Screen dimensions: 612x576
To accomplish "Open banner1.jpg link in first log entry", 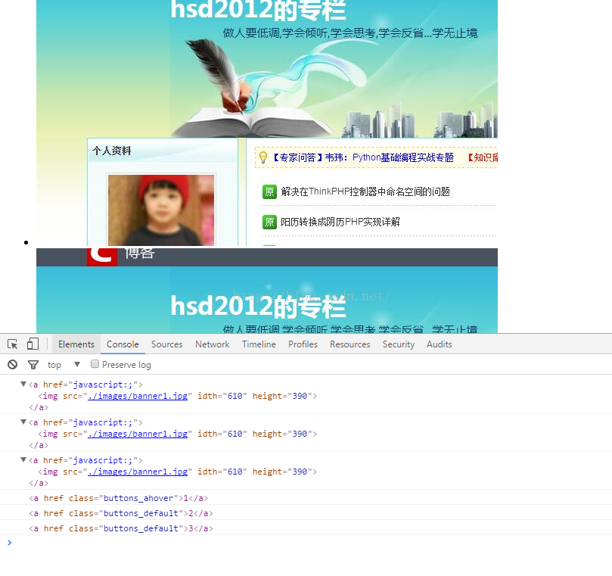I will [138, 396].
